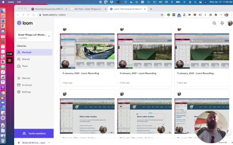Open a new browser tab with plus
Screen dimensions: 233x145
(151, 9)
